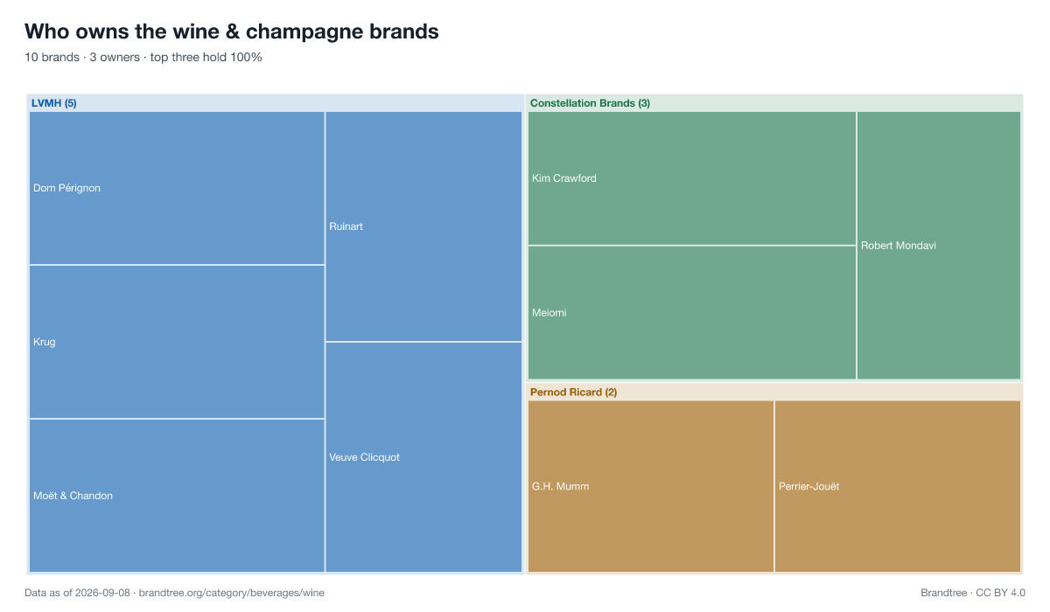
Task: Click the chart title about wine brands
Action: (232, 32)
